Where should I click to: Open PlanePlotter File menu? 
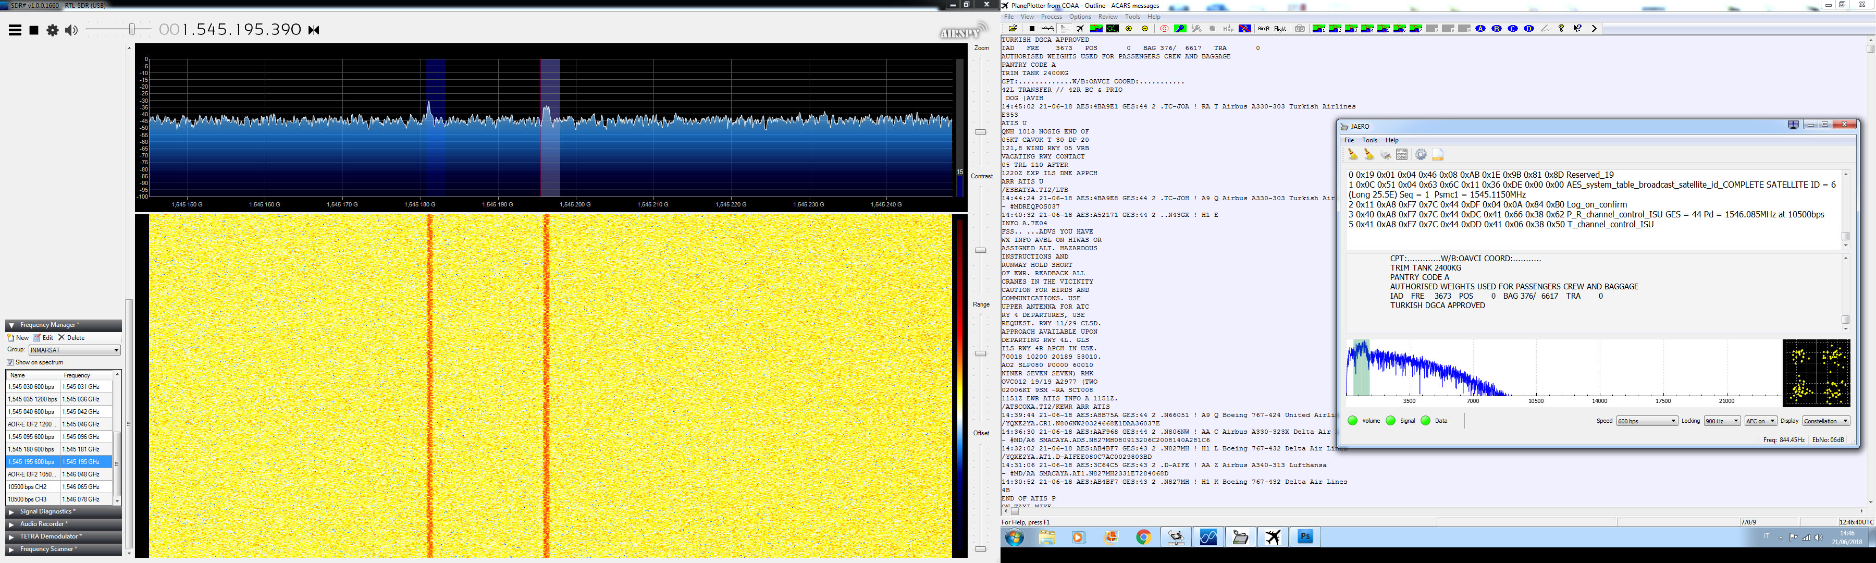click(1009, 17)
